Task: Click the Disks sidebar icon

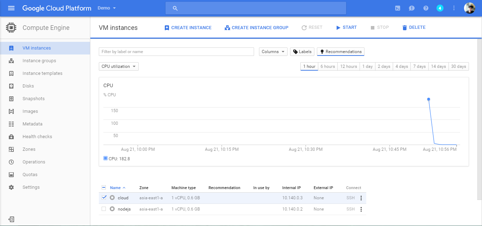Action: click(x=11, y=86)
